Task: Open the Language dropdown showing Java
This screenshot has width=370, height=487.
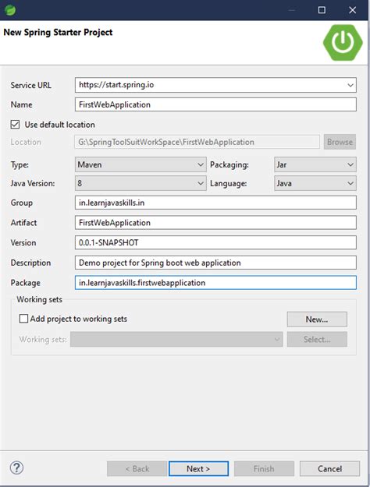Action: click(x=315, y=183)
